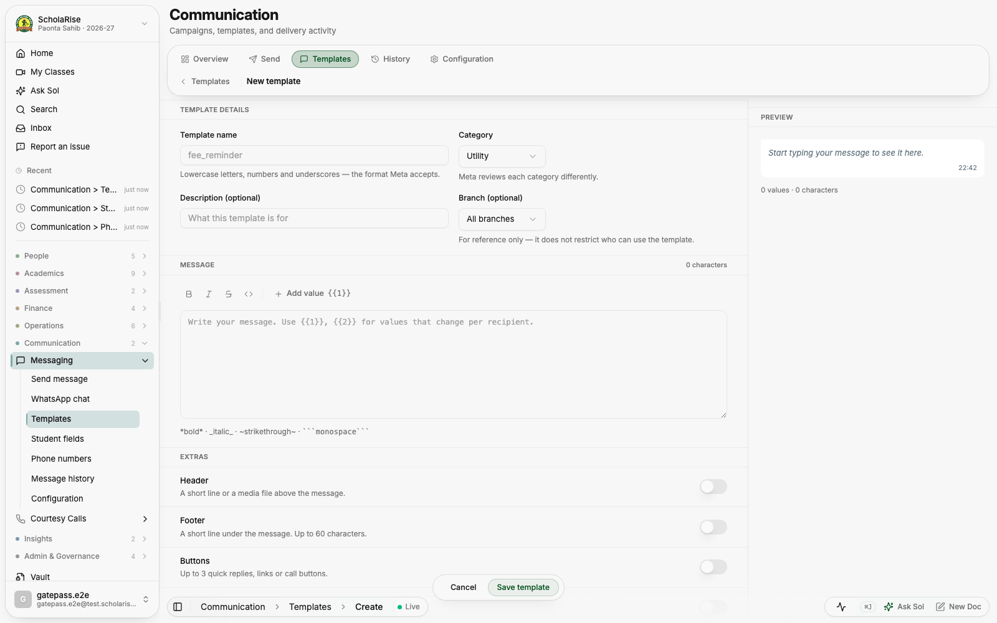The width and height of the screenshot is (997, 623).
Task: Apply italic formatting in message toolbar
Action: coord(209,294)
